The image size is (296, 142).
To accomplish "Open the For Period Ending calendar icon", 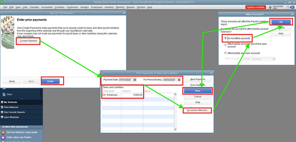I will point(179,80).
